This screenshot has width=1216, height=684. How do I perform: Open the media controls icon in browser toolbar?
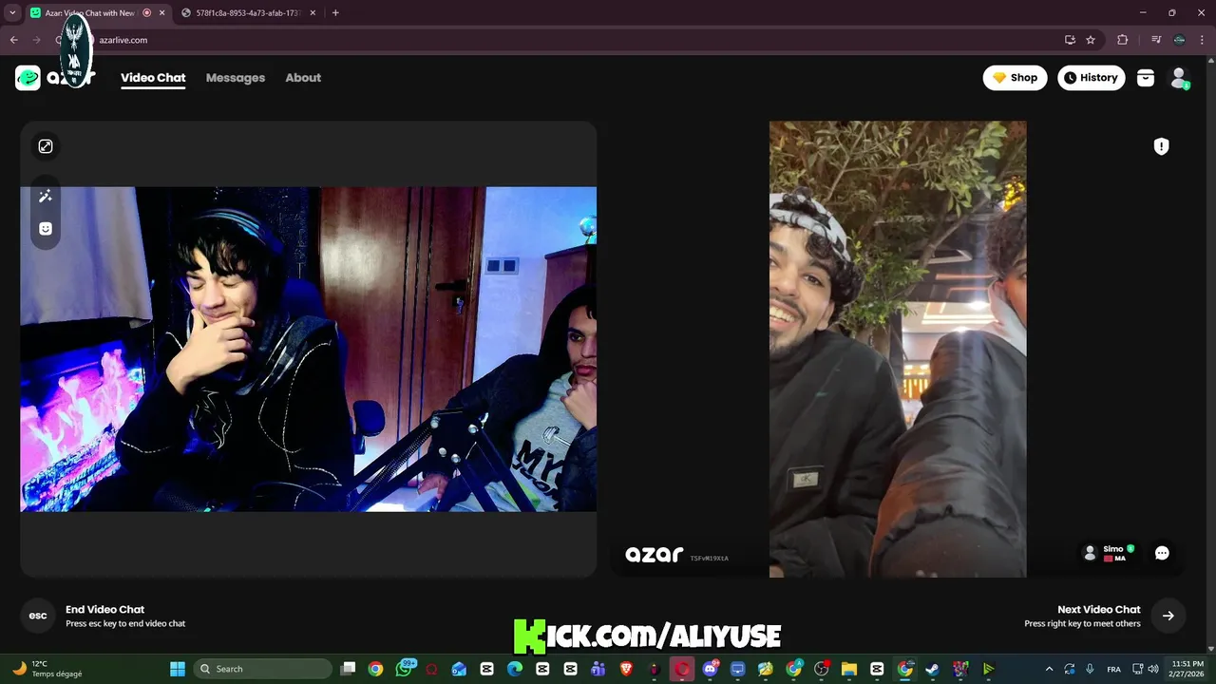[x=1155, y=40]
